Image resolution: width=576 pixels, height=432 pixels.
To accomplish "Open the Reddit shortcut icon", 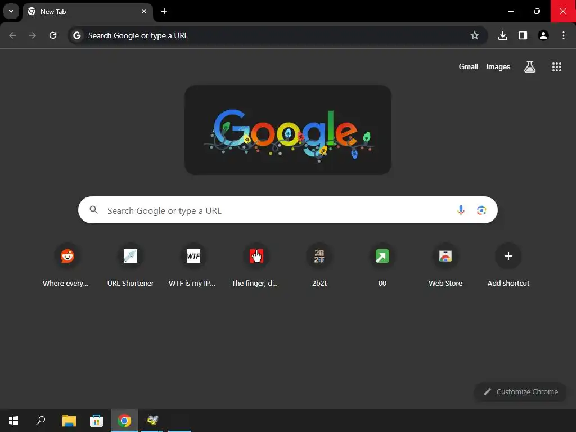I will 67,256.
